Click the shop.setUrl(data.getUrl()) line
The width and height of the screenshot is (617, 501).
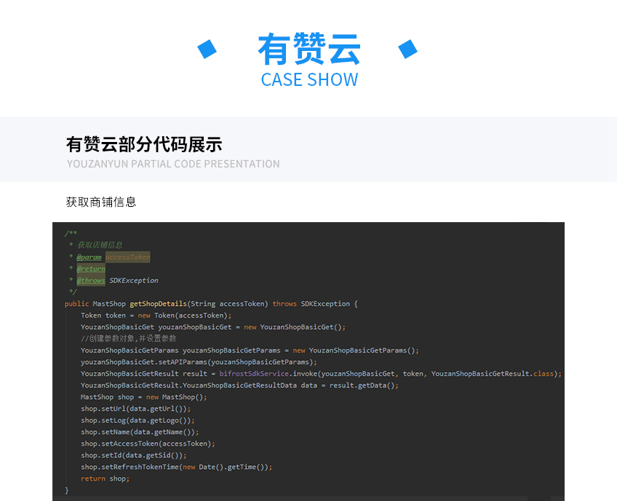point(135,409)
